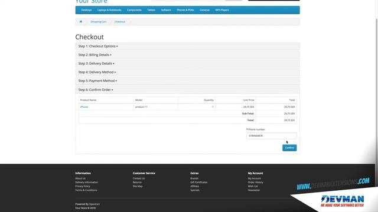
Task: Collapse Step 6: Confirm Order
Action: [x=96, y=90]
